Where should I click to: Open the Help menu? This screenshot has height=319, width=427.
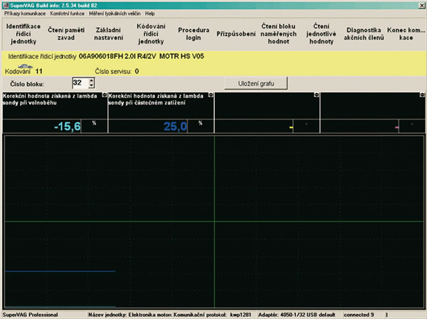click(x=149, y=13)
